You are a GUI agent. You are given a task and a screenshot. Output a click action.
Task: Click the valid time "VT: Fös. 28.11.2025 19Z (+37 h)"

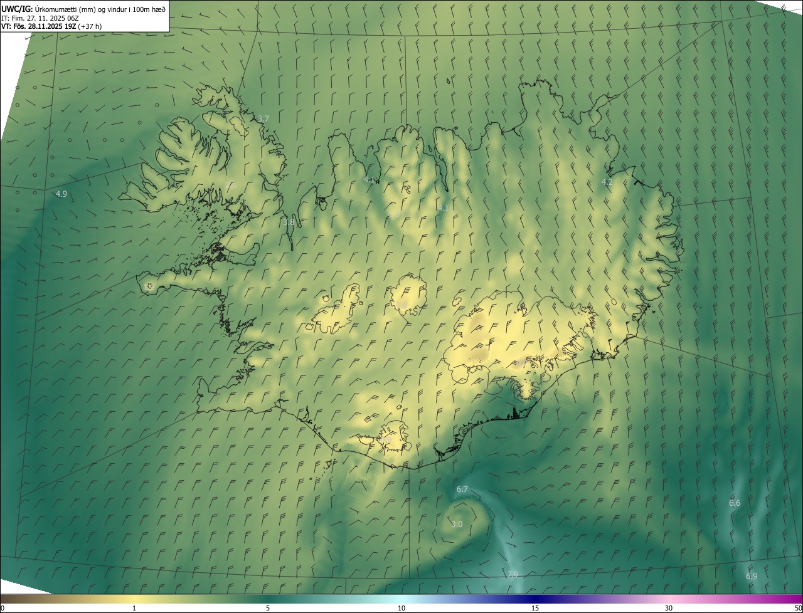tap(51, 26)
